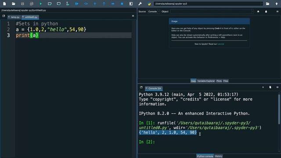Switch to the History bottom tab

[x=218, y=156]
